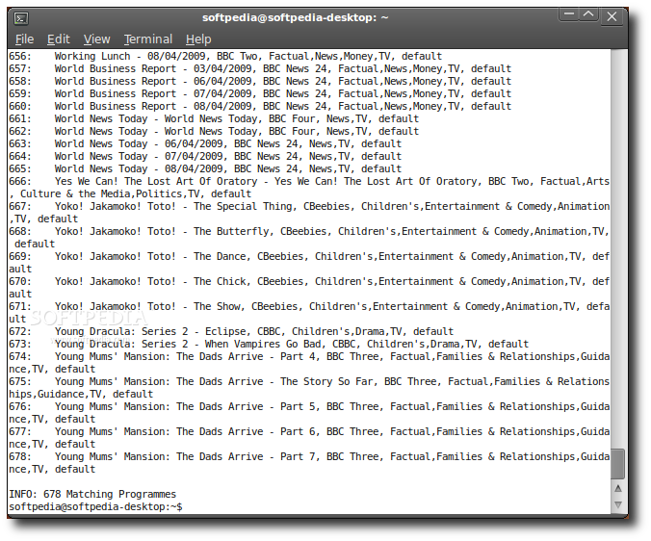Image resolution: width=651 pixels, height=541 pixels.
Task: Click line 658 World Business Report 06/04/2009
Action: coord(260,81)
